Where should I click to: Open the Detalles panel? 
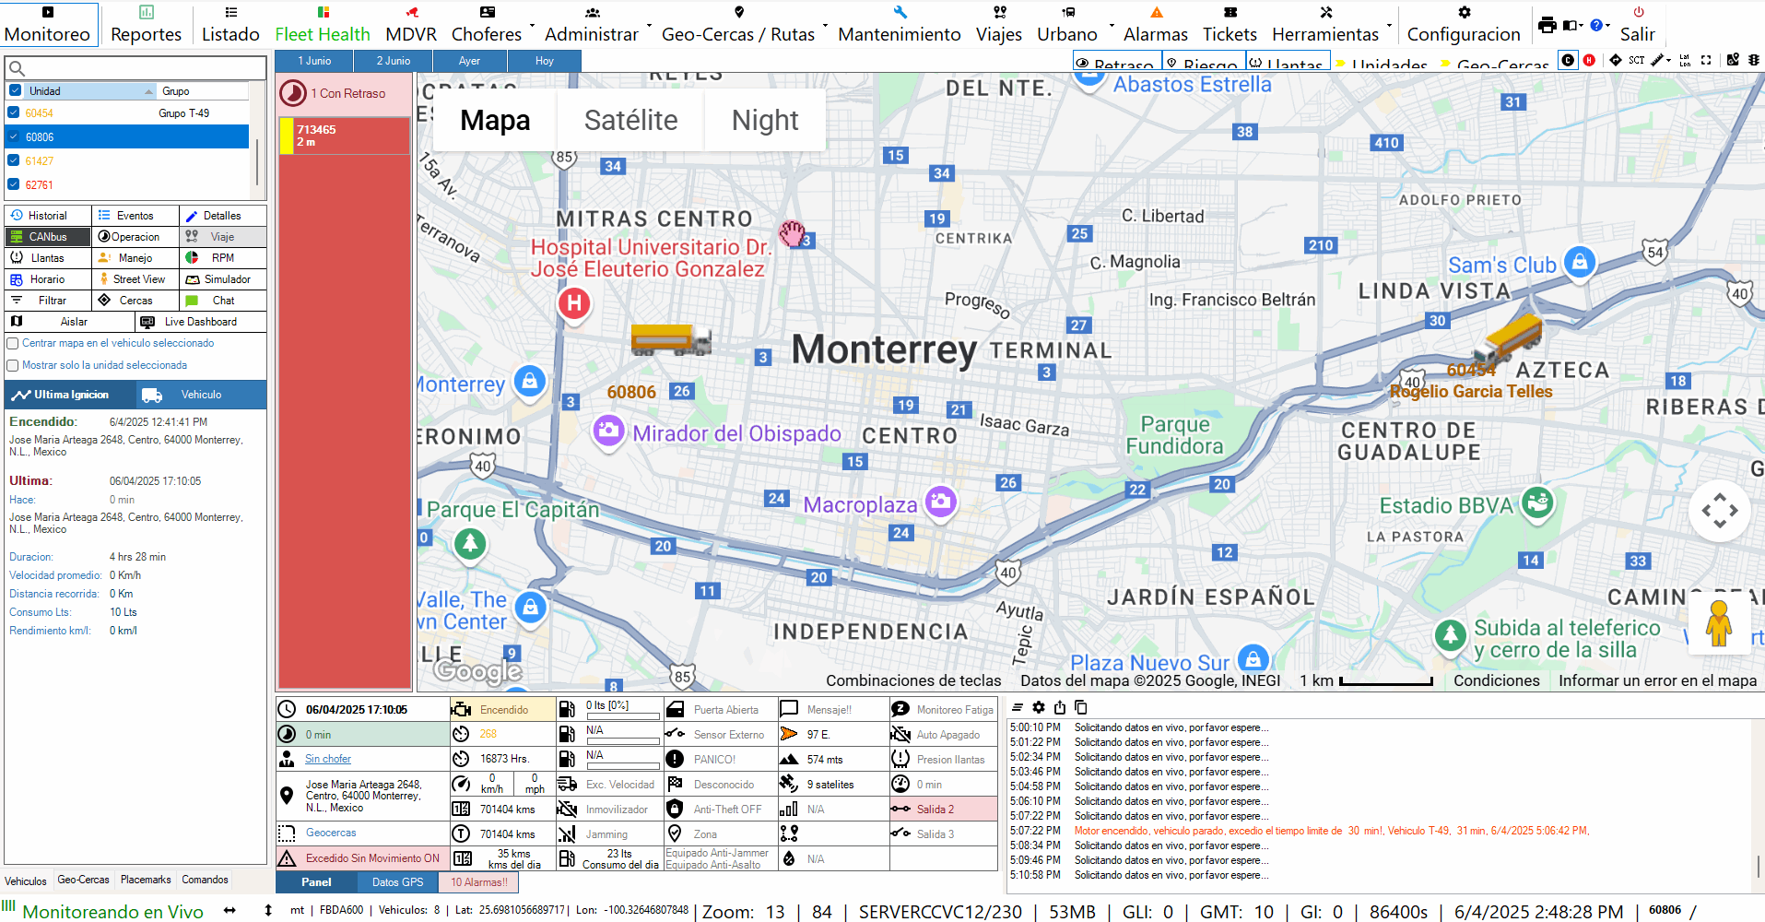click(223, 216)
